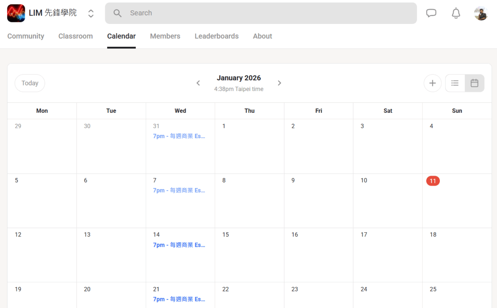Viewport: 497px width, 308px height.
Task: Select the highlighted date 11
Action: click(433, 181)
